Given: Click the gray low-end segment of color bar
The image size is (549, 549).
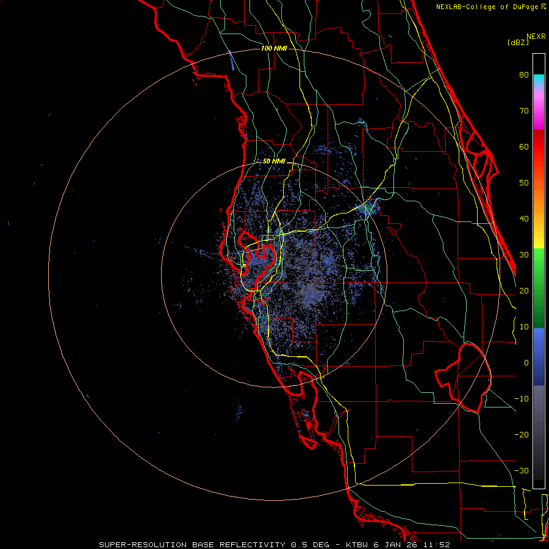Looking at the screenshot, I should (x=539, y=432).
